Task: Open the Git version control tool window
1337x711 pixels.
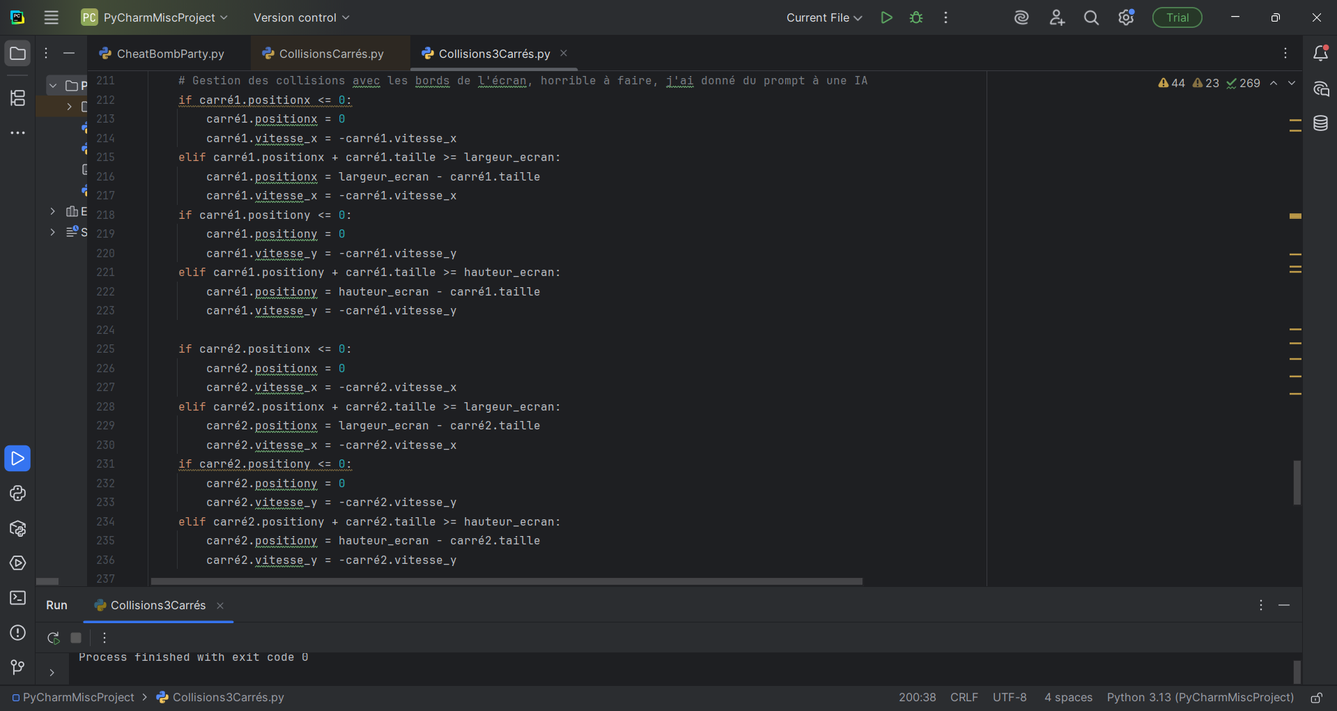Action: pos(17,668)
